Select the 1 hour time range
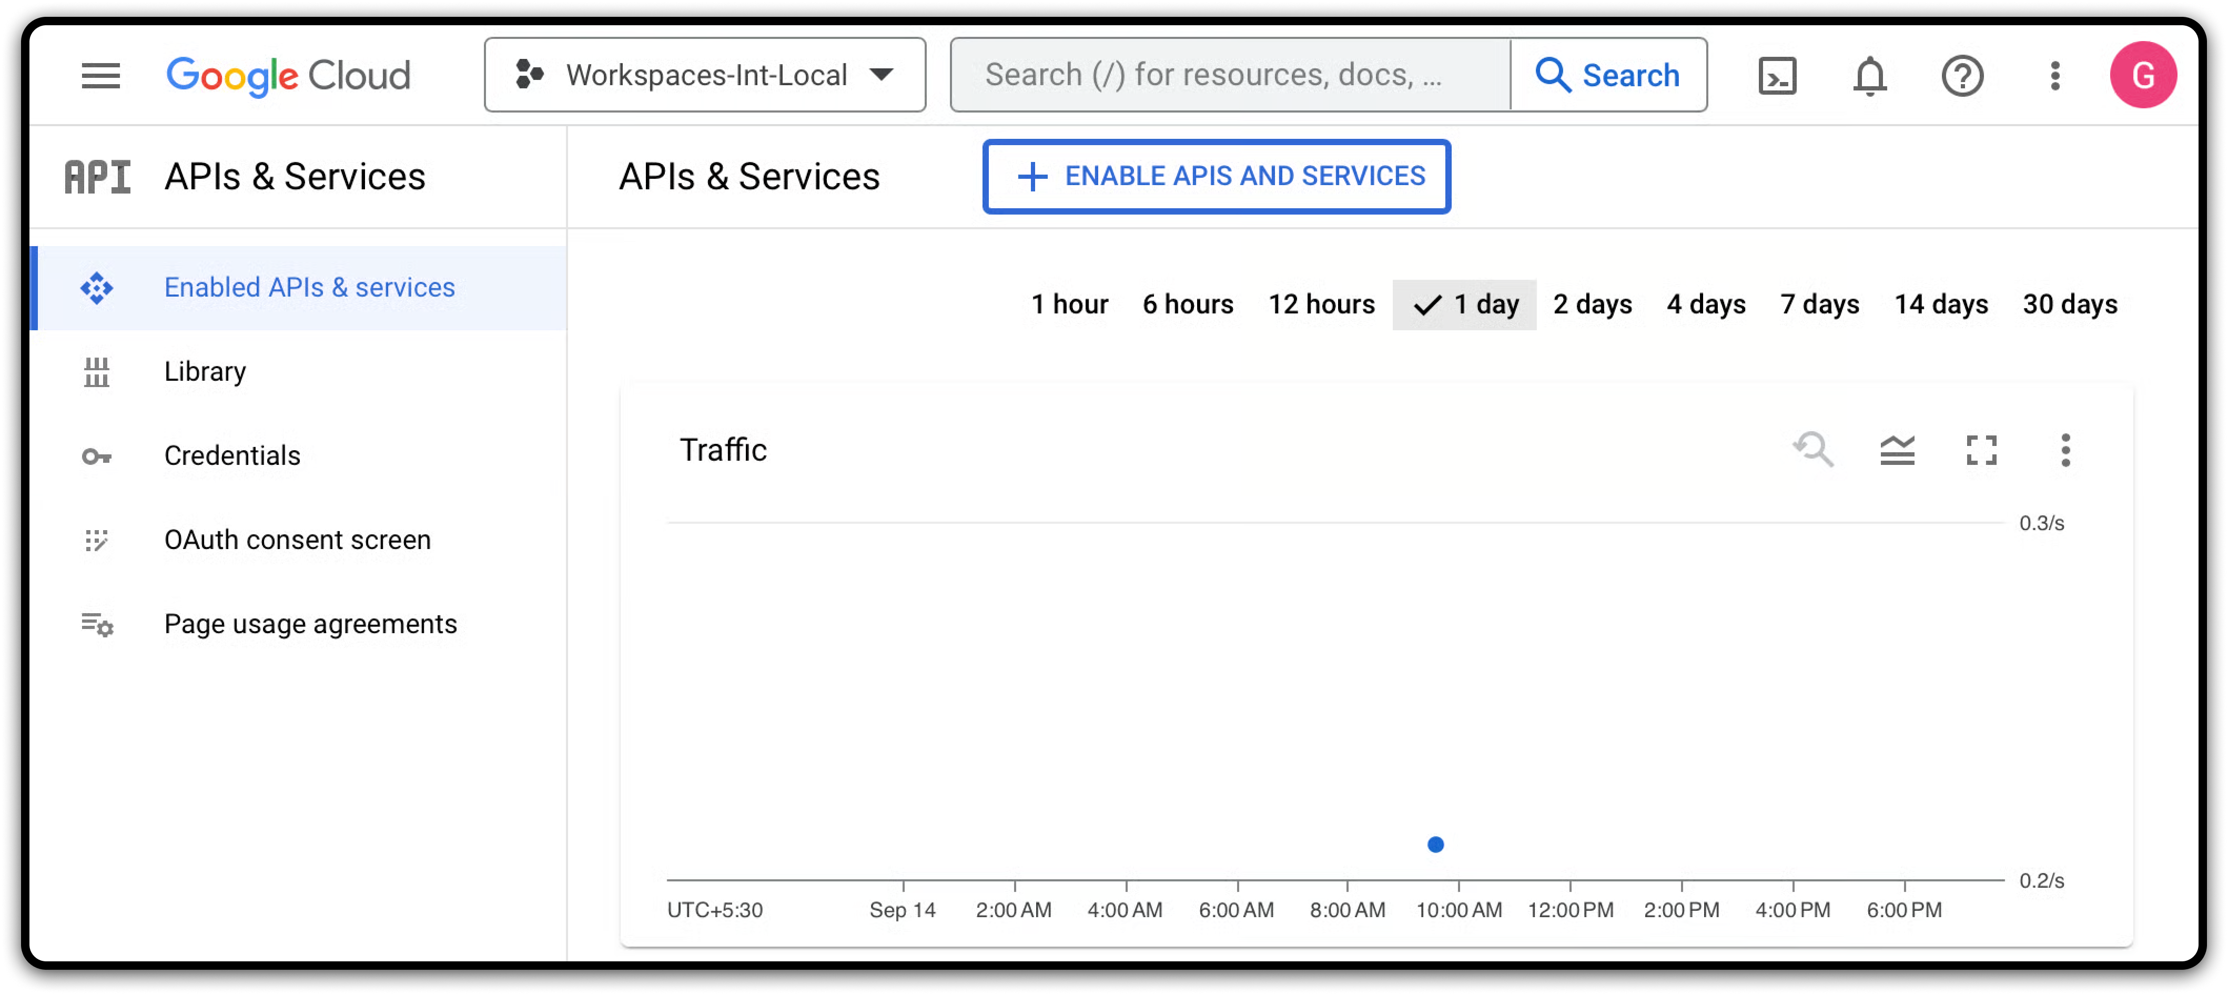The width and height of the screenshot is (2228, 995). 1069,304
